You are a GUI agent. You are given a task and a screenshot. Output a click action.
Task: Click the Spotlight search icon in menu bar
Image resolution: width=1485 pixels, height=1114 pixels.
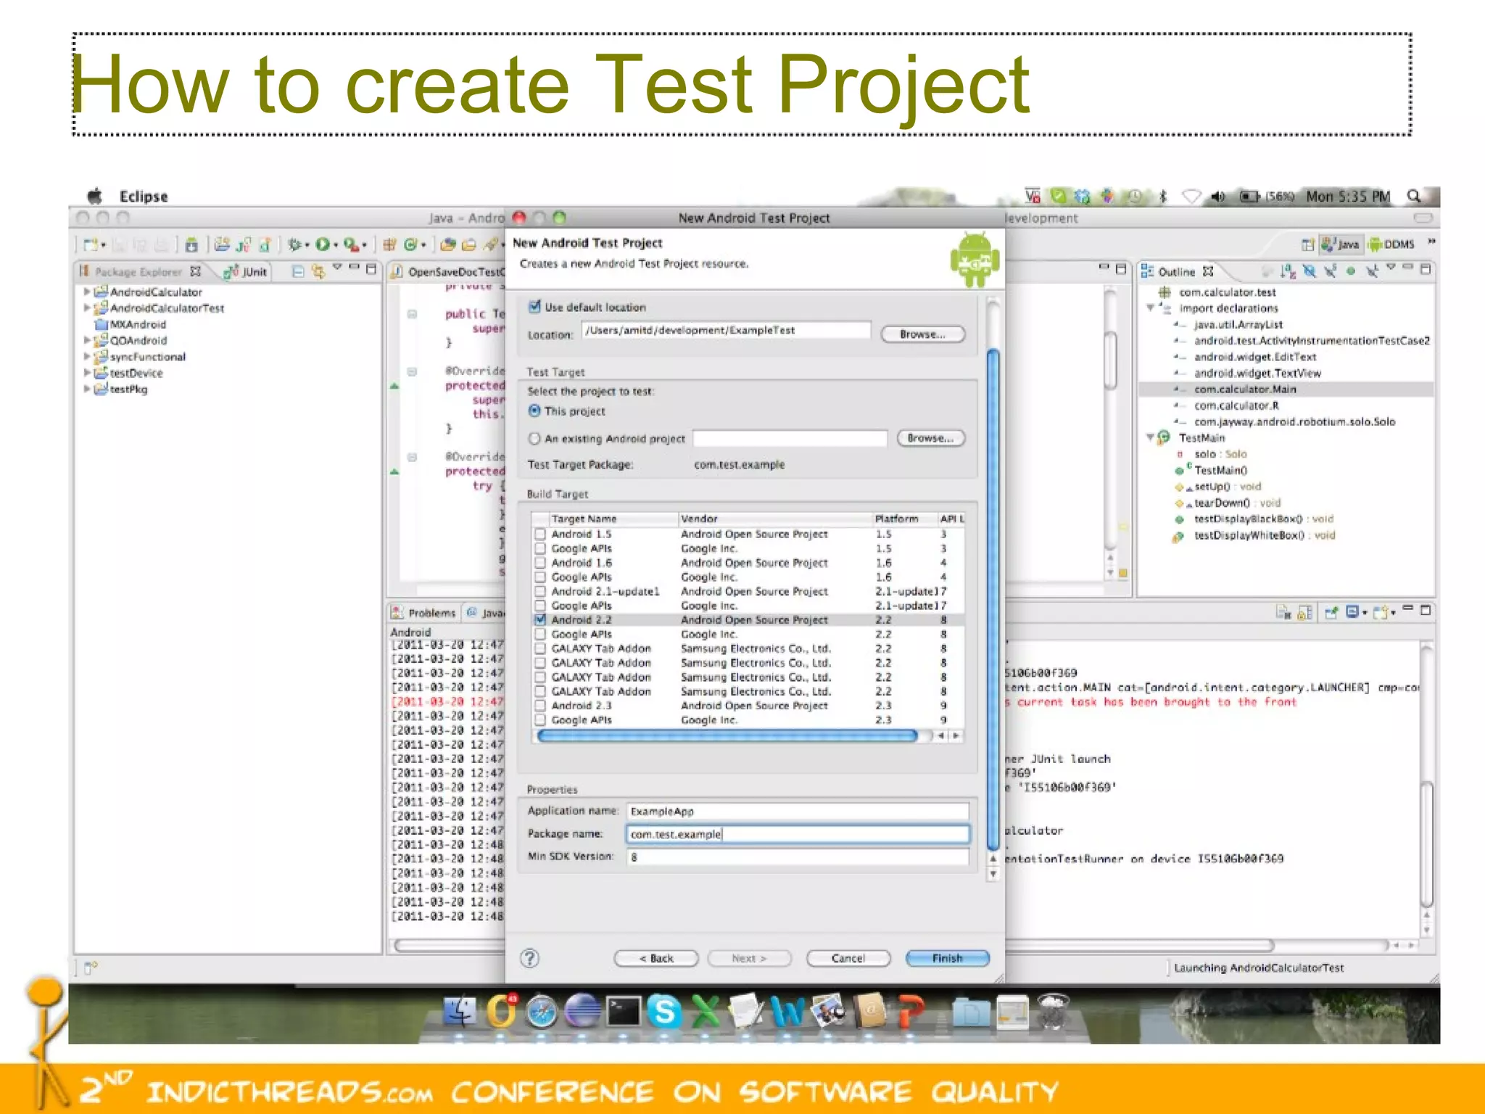click(1414, 197)
